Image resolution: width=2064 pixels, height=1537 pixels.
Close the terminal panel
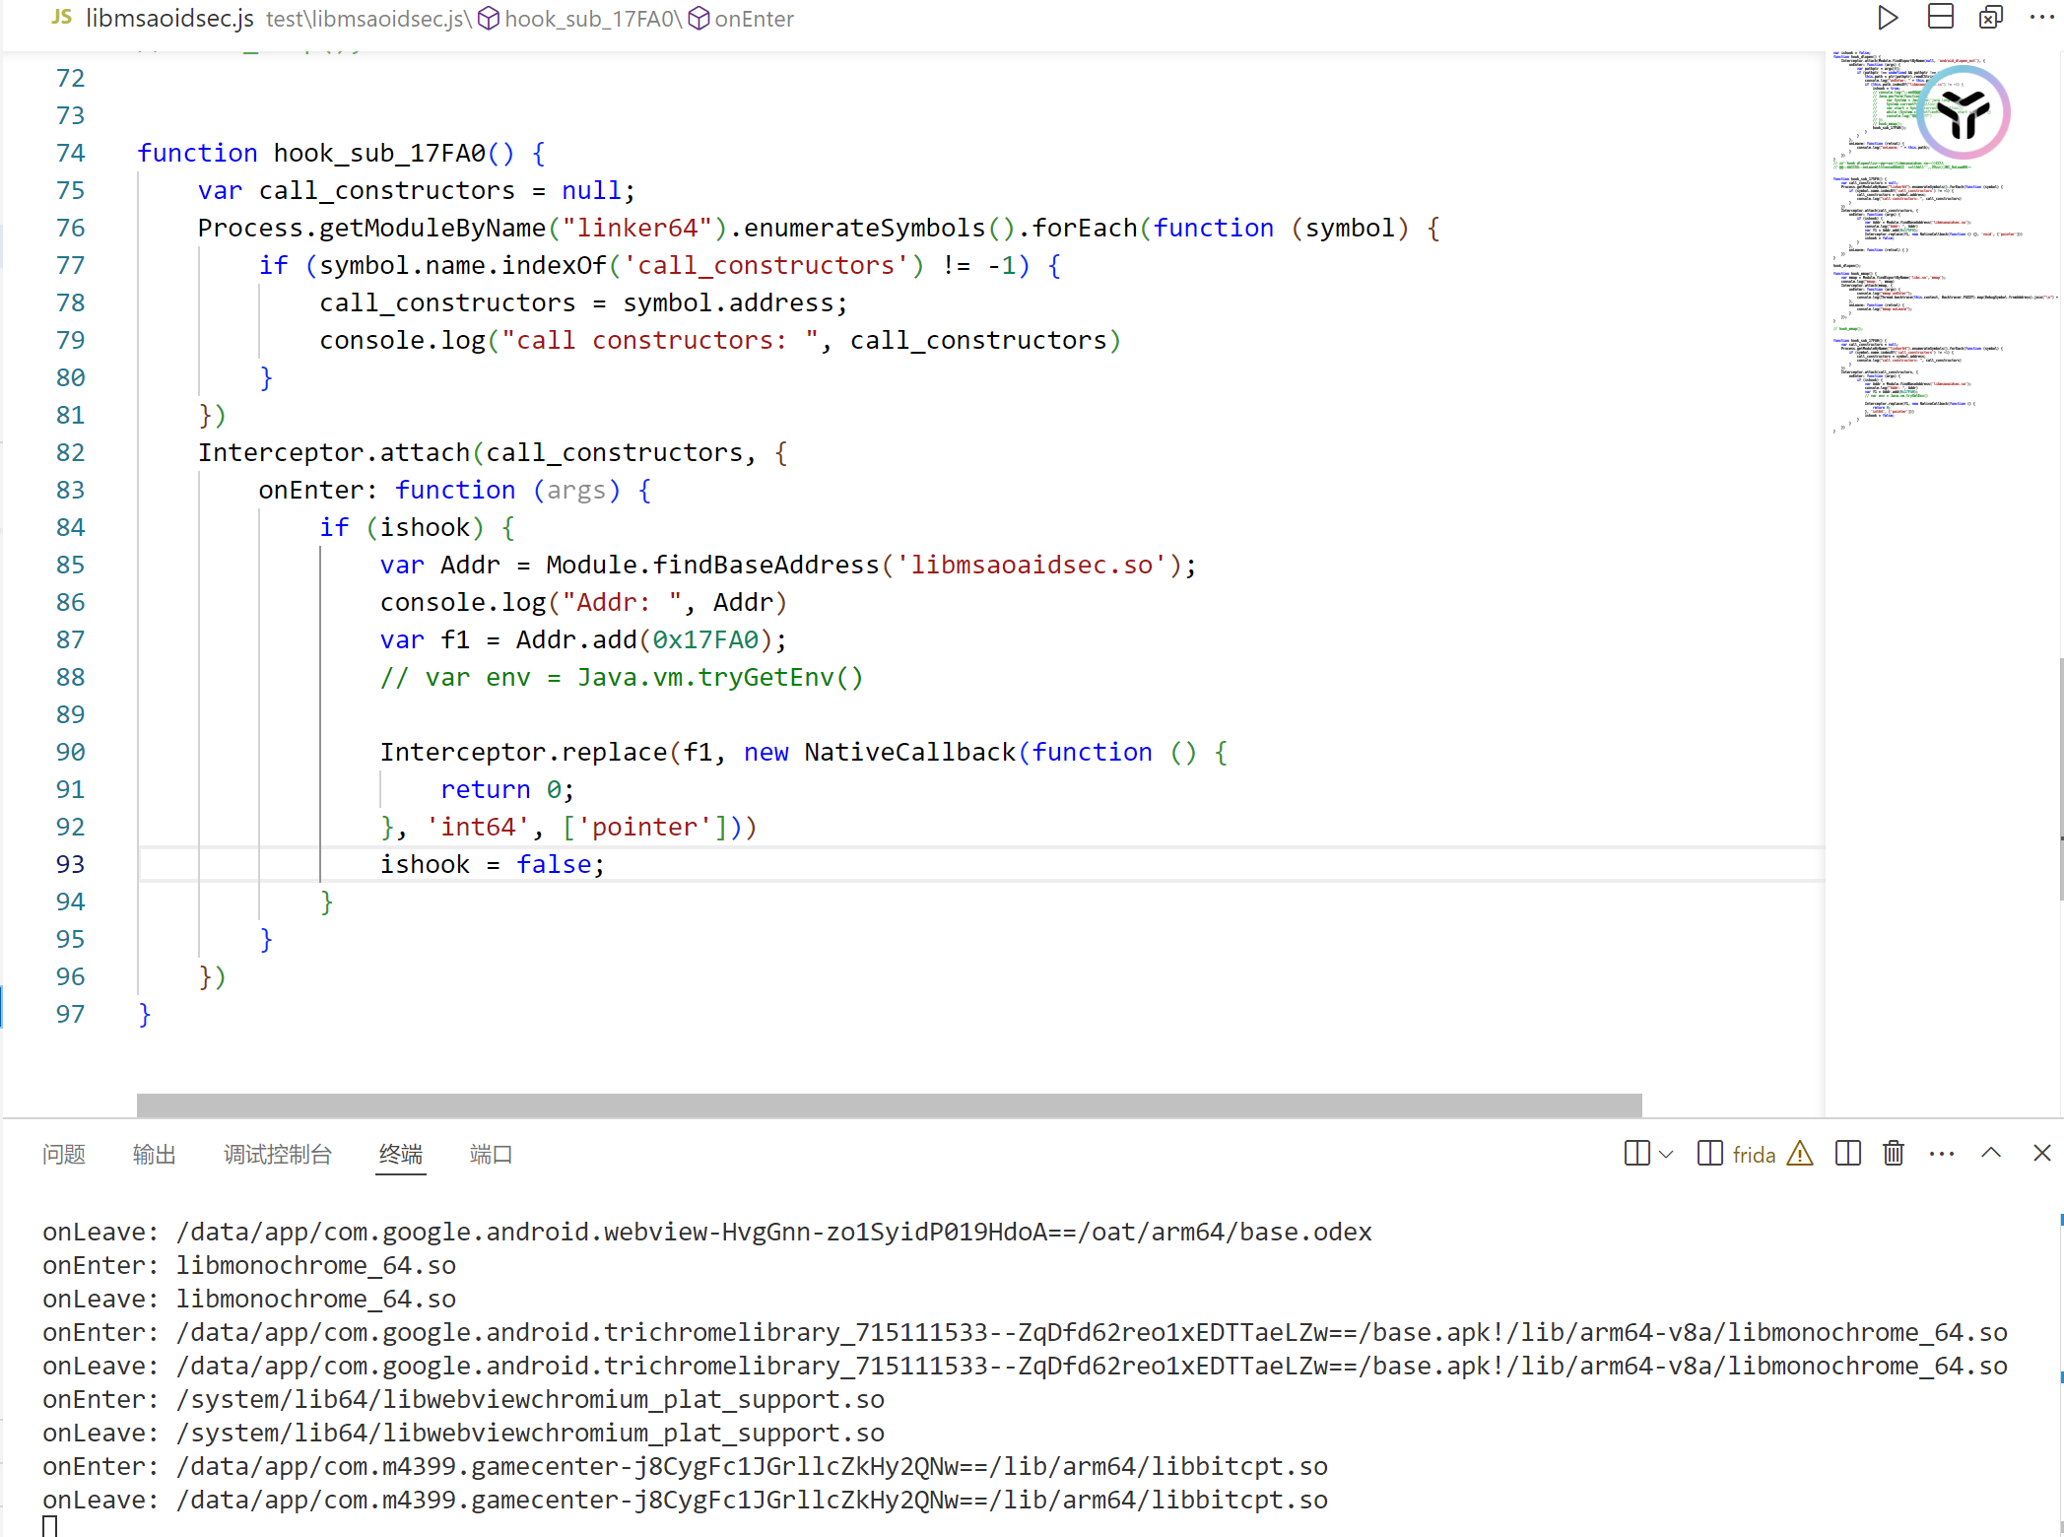point(2041,1153)
